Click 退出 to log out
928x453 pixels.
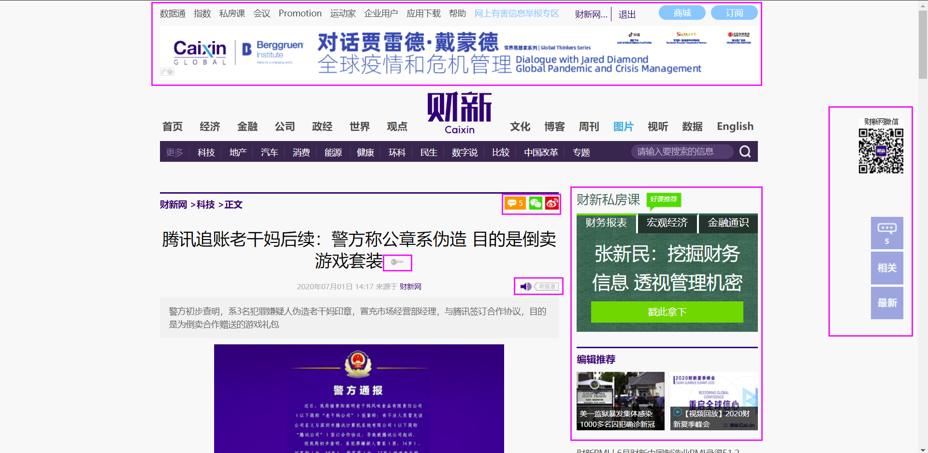[627, 14]
